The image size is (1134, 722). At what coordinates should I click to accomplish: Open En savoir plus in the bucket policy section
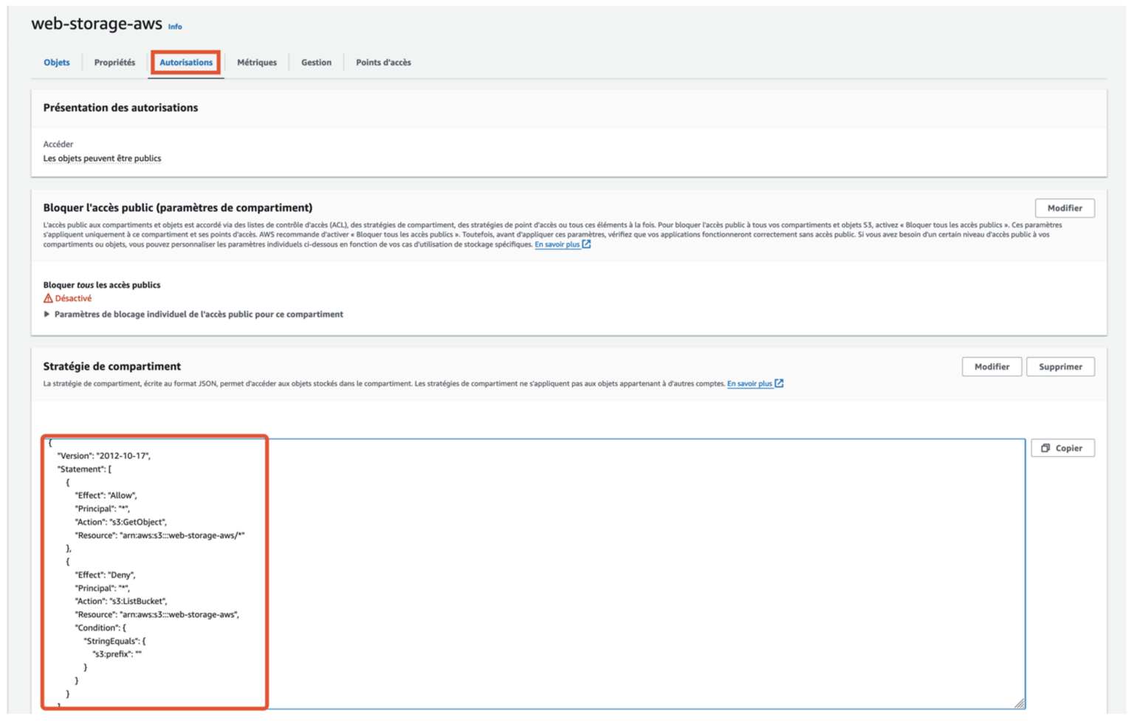pyautogui.click(x=750, y=383)
